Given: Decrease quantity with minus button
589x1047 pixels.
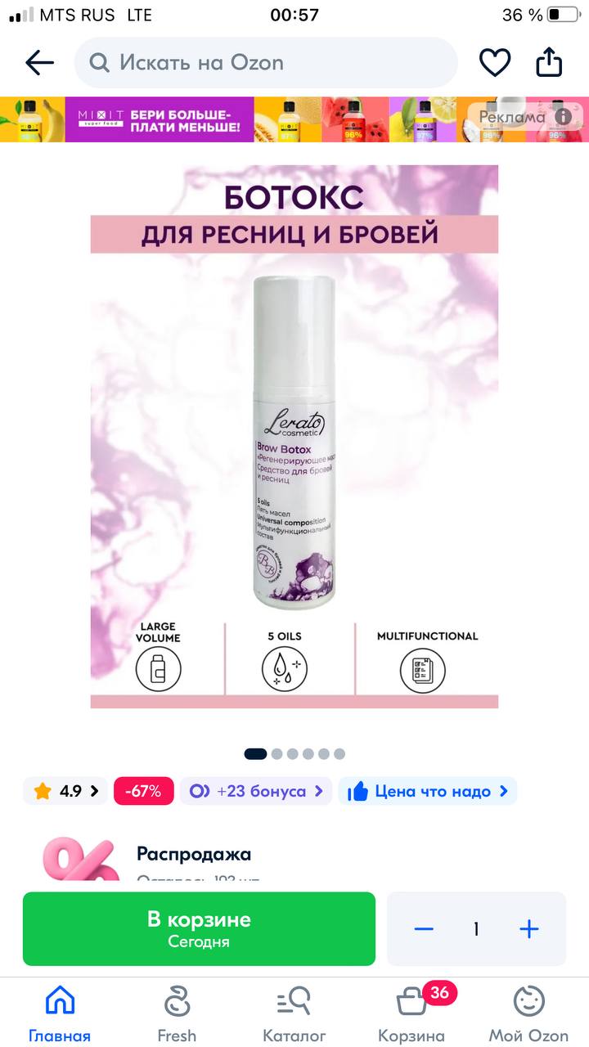Looking at the screenshot, I should click(424, 929).
